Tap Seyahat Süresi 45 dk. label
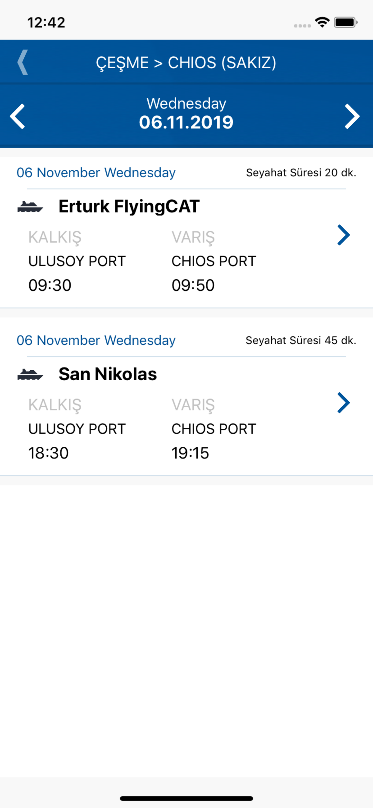The height and width of the screenshot is (808, 373). (x=301, y=340)
